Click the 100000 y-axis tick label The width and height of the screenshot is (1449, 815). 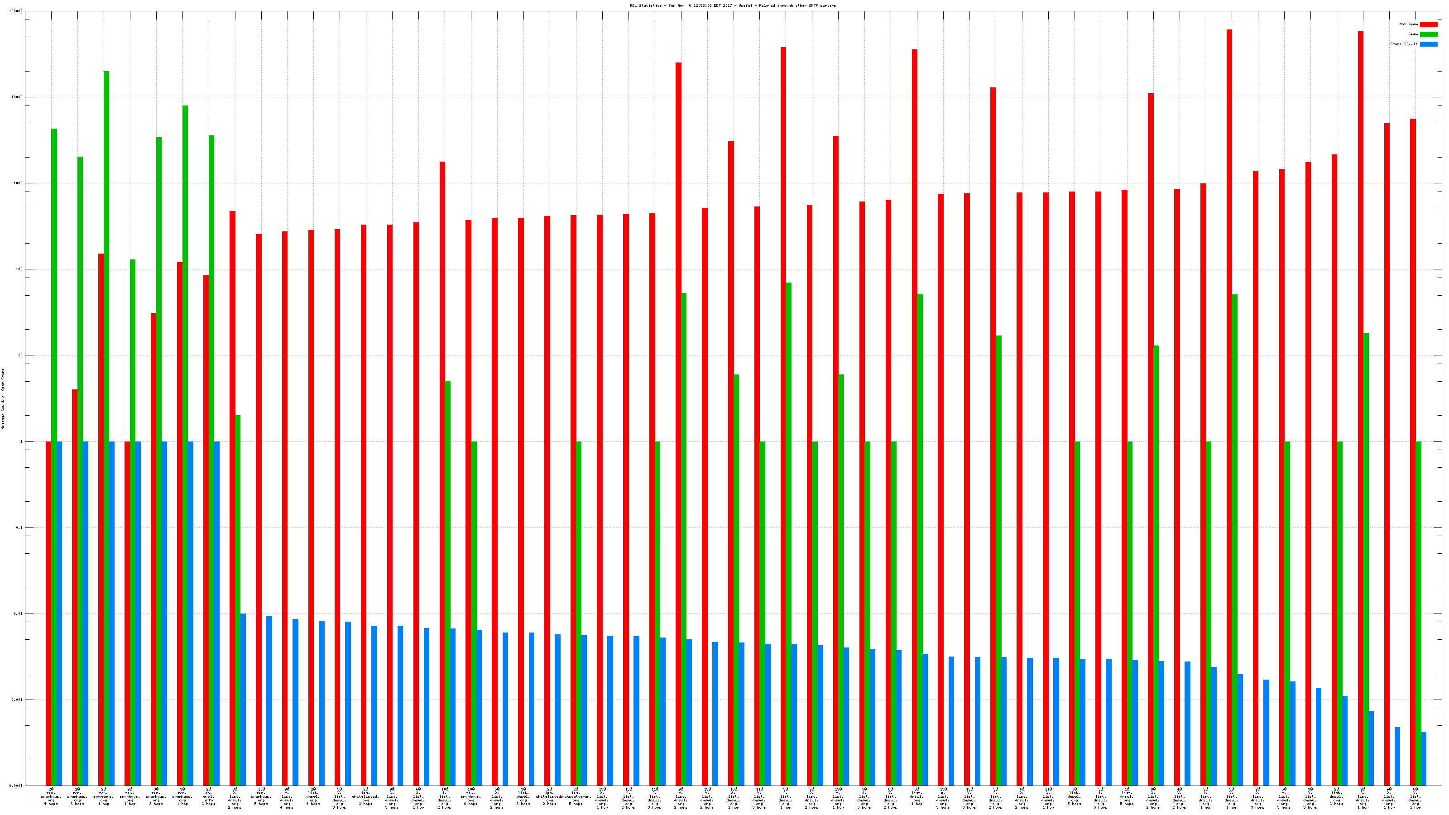pos(16,11)
